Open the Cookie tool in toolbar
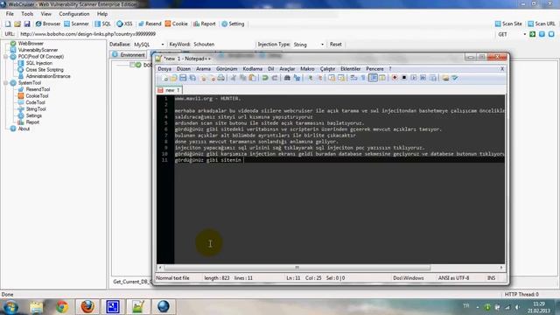The height and width of the screenshot is (315, 560). pyautogui.click(x=176, y=24)
